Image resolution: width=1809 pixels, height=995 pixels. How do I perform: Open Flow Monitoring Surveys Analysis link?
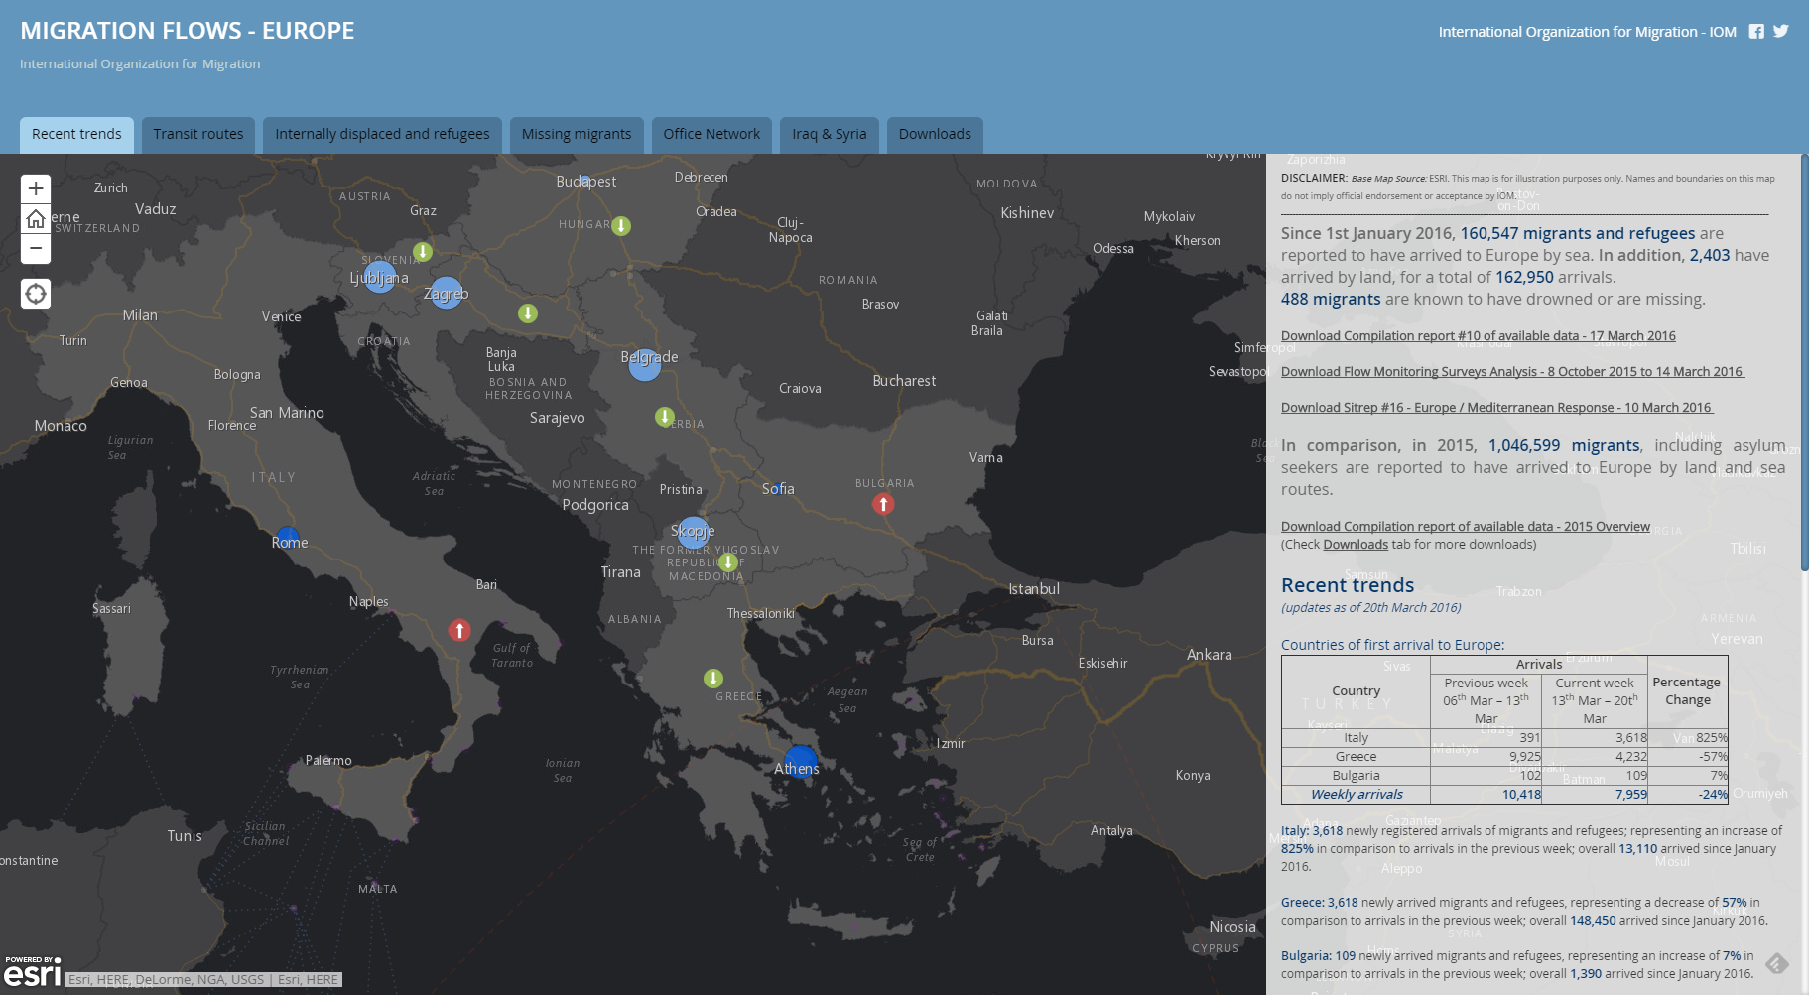(1511, 372)
